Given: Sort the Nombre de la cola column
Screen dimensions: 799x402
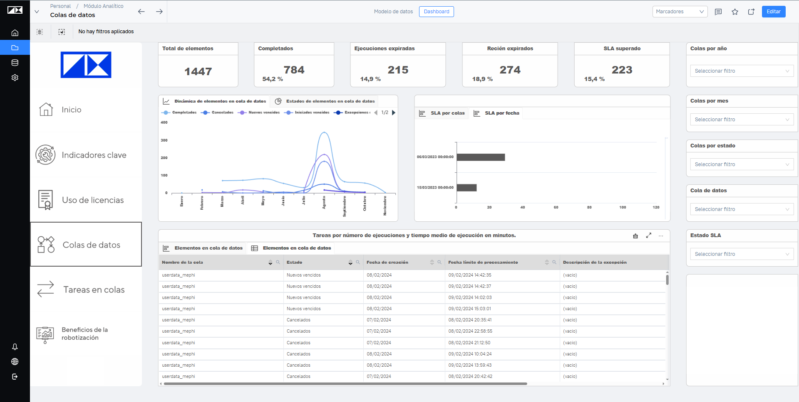Looking at the screenshot, I should pyautogui.click(x=270, y=262).
